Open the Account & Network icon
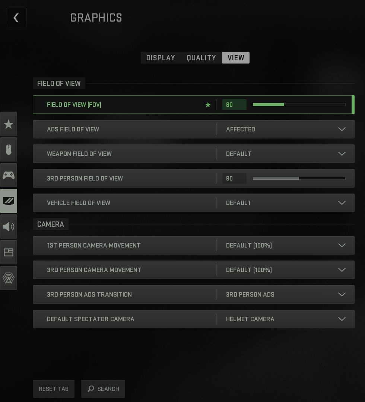 [x=9, y=278]
